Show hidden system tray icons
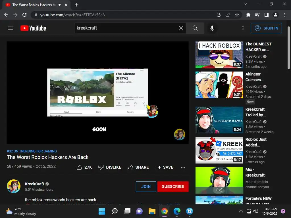This screenshot has width=291, height=218. coord(241,211)
